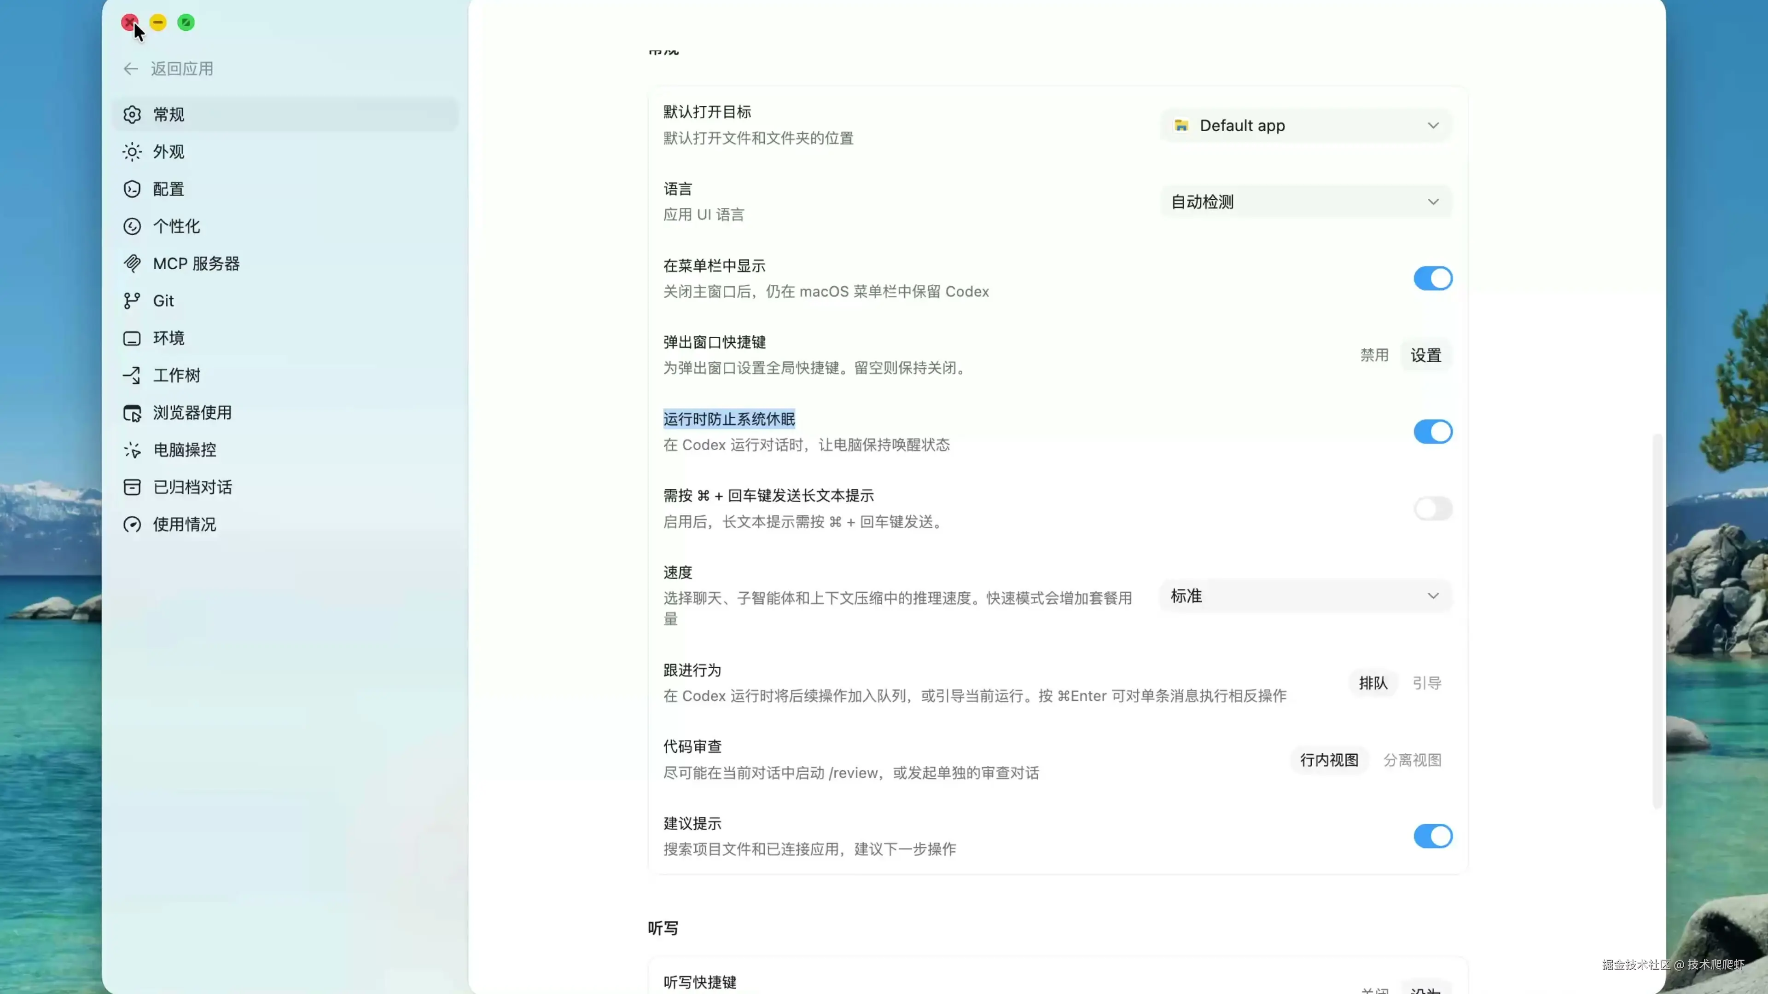This screenshot has height=994, width=1768.
Task: Toggle the 建议提示 switch off
Action: [1432, 836]
